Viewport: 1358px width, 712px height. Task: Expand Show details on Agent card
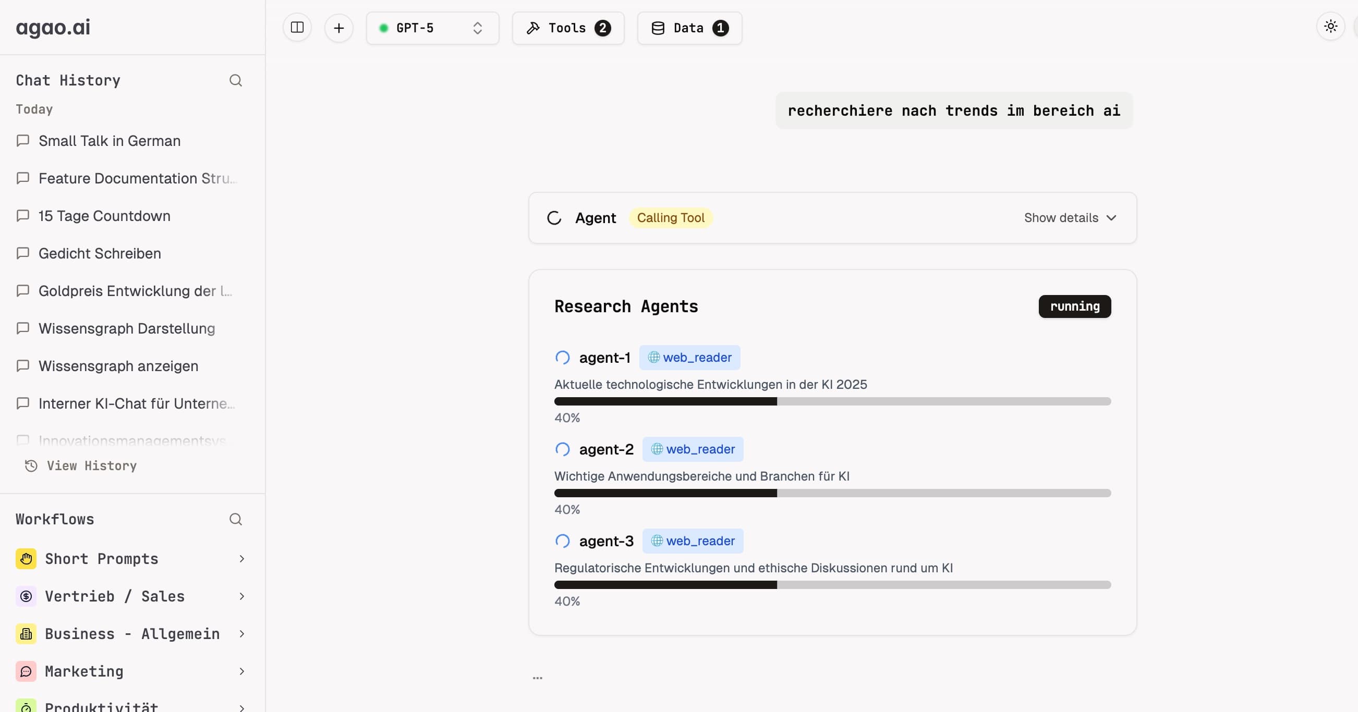pos(1070,218)
